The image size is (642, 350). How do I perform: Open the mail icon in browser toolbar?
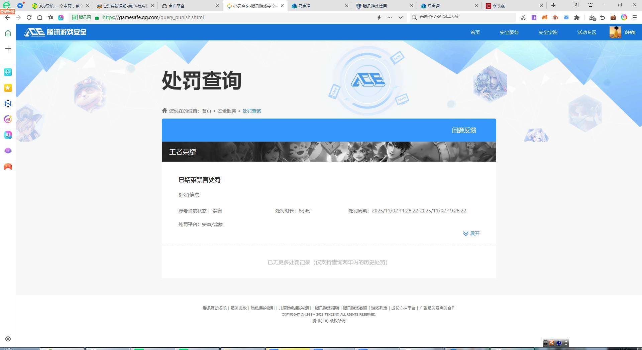tap(567, 17)
